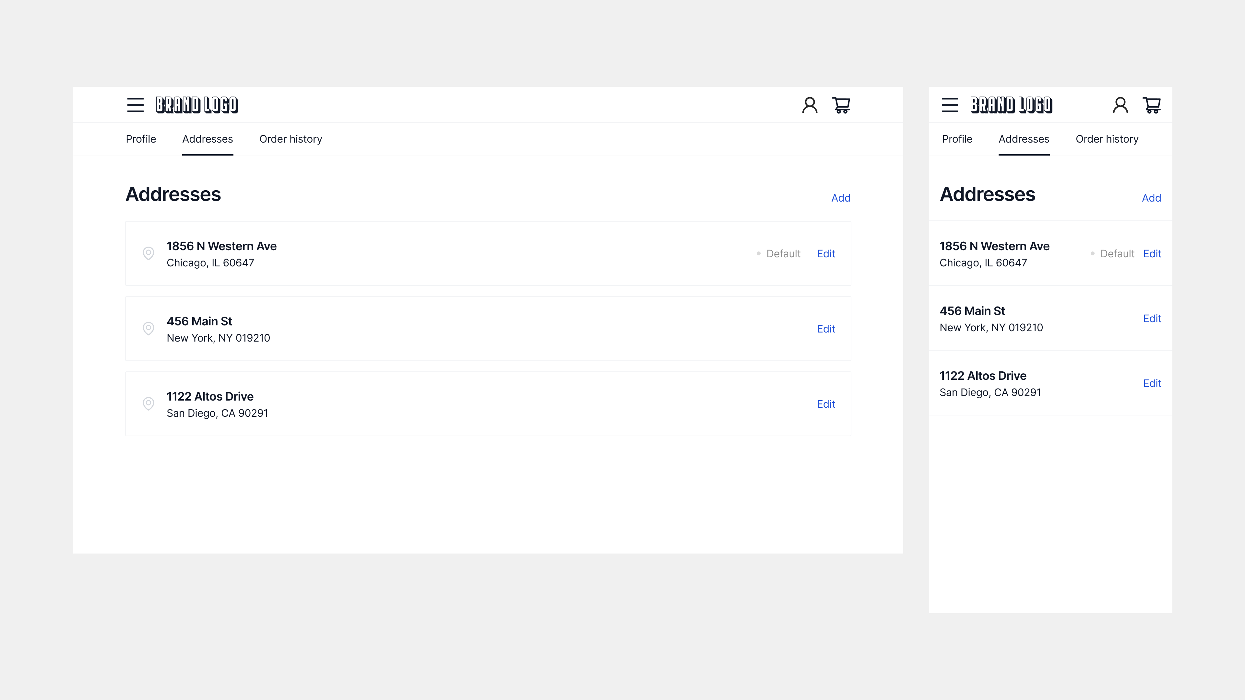
Task: Switch to Order history tab in desktop layout
Action: (x=290, y=139)
